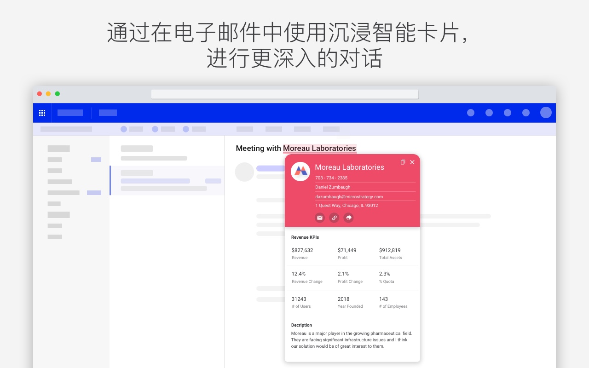Select the highlighted Moreau Laboratories keyword in the subject

[x=319, y=148]
